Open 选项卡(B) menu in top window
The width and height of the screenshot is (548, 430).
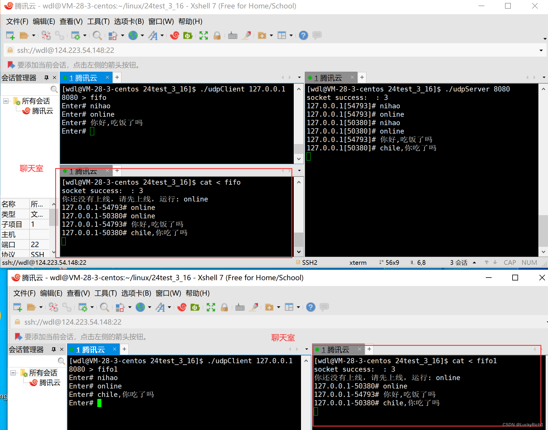coord(129,21)
